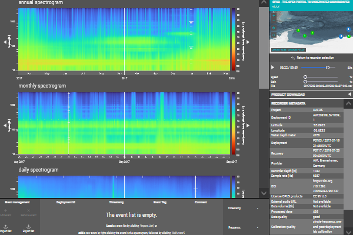
Task: Click inside the annual spectrogram plot
Action: pos(124,39)
